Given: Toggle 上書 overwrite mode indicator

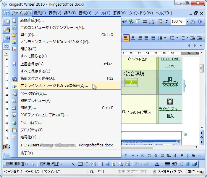Looking at the screenshot, I should (153, 172).
